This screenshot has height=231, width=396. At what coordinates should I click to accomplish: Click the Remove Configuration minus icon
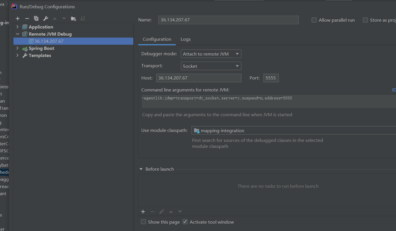click(27, 19)
